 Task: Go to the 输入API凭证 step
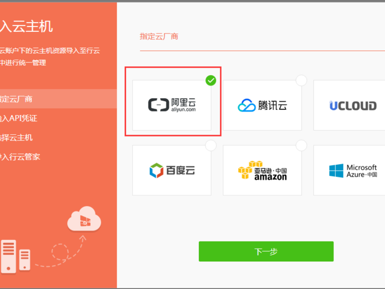coord(18,118)
